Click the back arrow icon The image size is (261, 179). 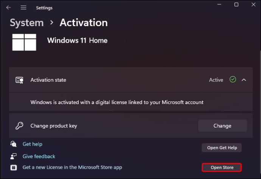[x=8, y=8]
